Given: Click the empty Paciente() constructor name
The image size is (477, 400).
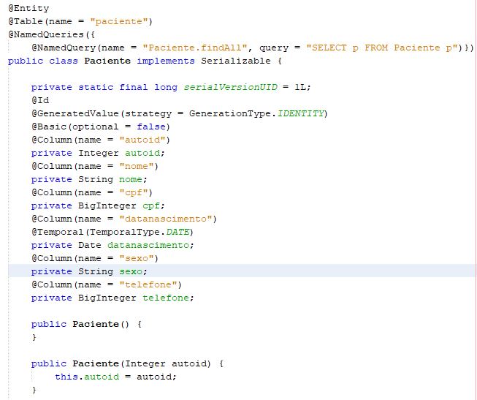Looking at the screenshot, I should (96, 324).
